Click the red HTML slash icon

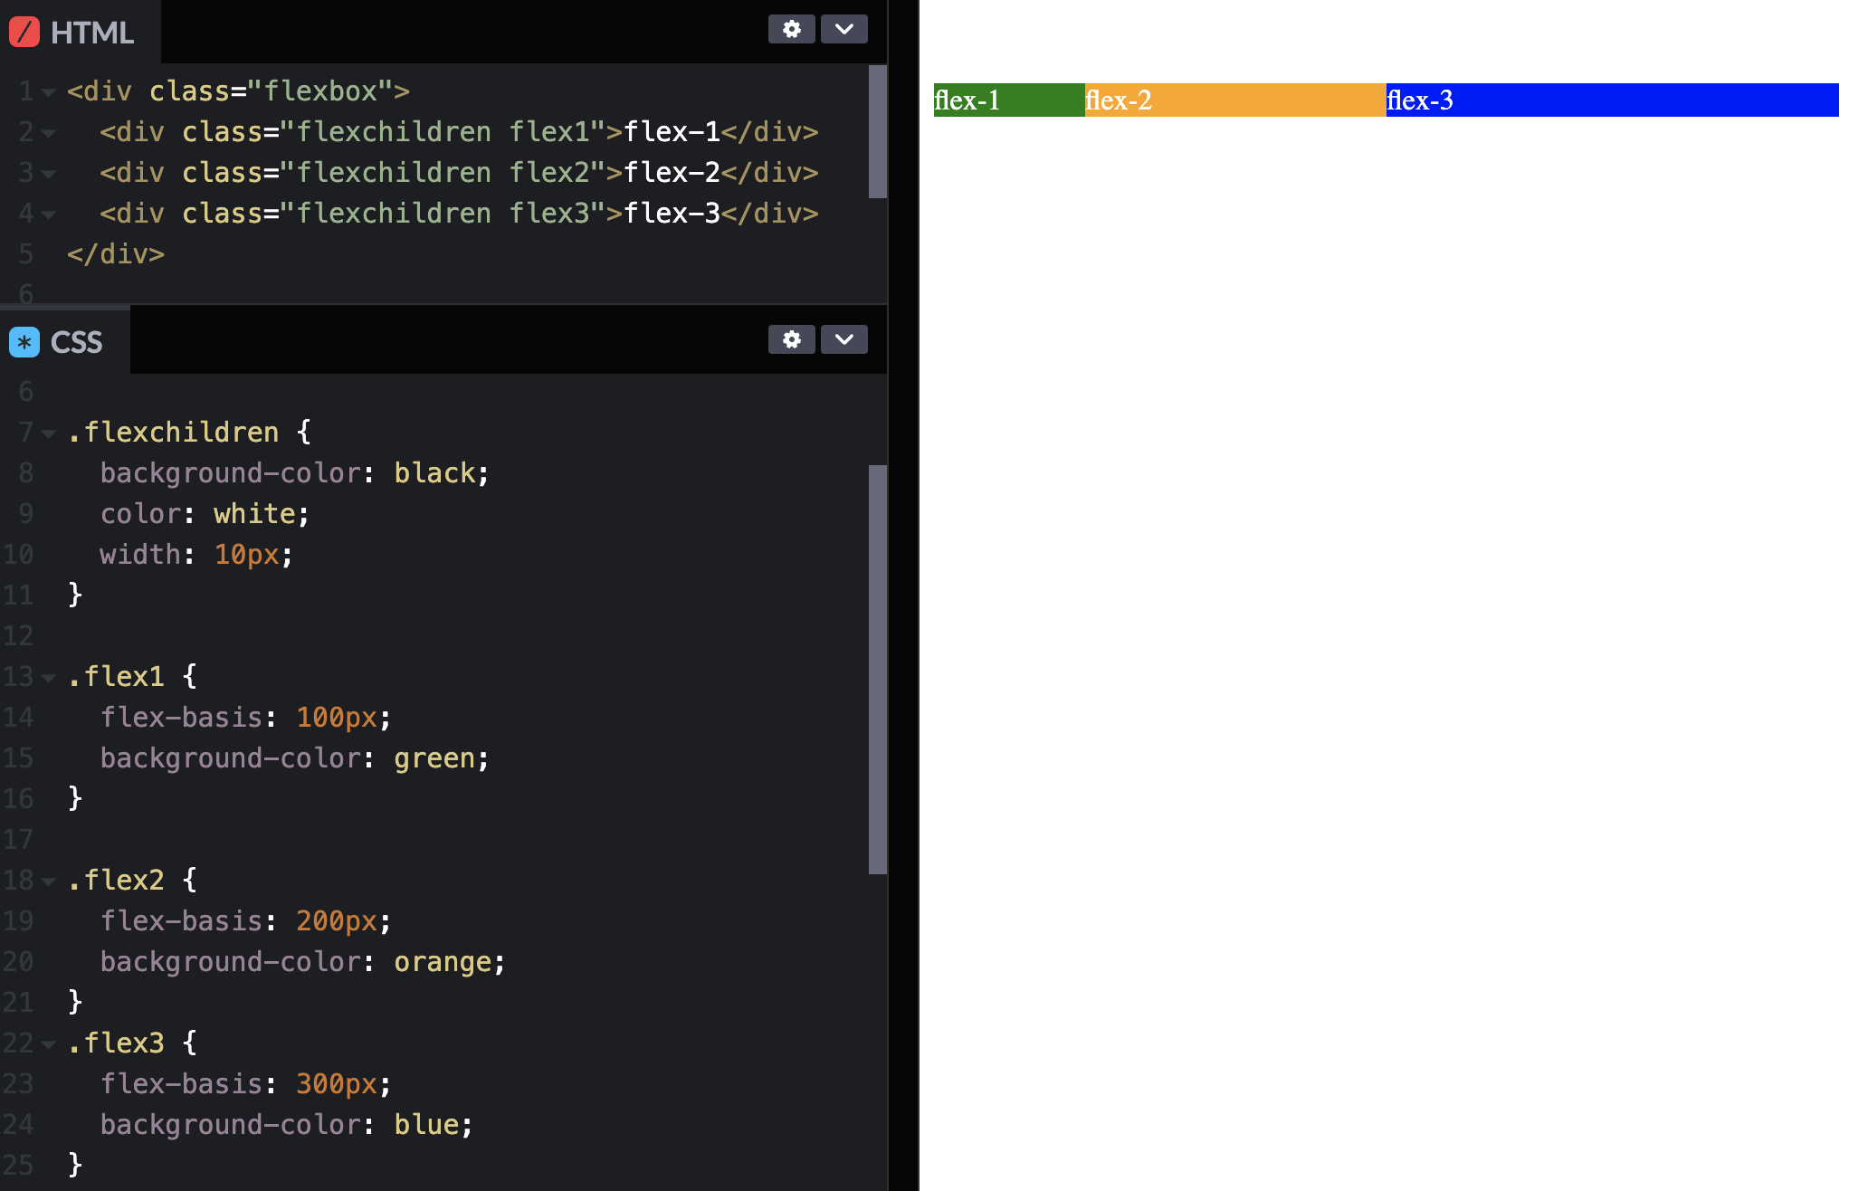pyautogui.click(x=24, y=33)
